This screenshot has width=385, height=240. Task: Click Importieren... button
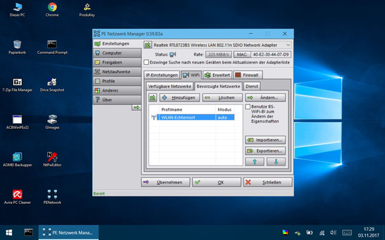click(x=265, y=140)
